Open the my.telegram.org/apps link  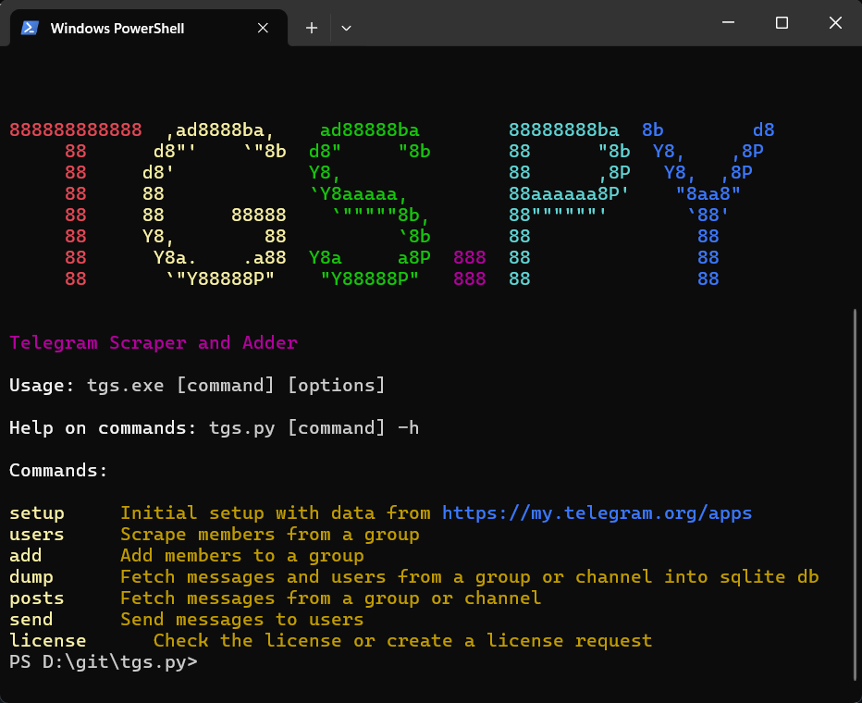(x=597, y=512)
